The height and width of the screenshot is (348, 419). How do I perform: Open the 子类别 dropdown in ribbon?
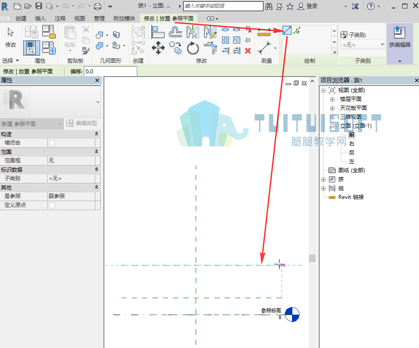(363, 45)
